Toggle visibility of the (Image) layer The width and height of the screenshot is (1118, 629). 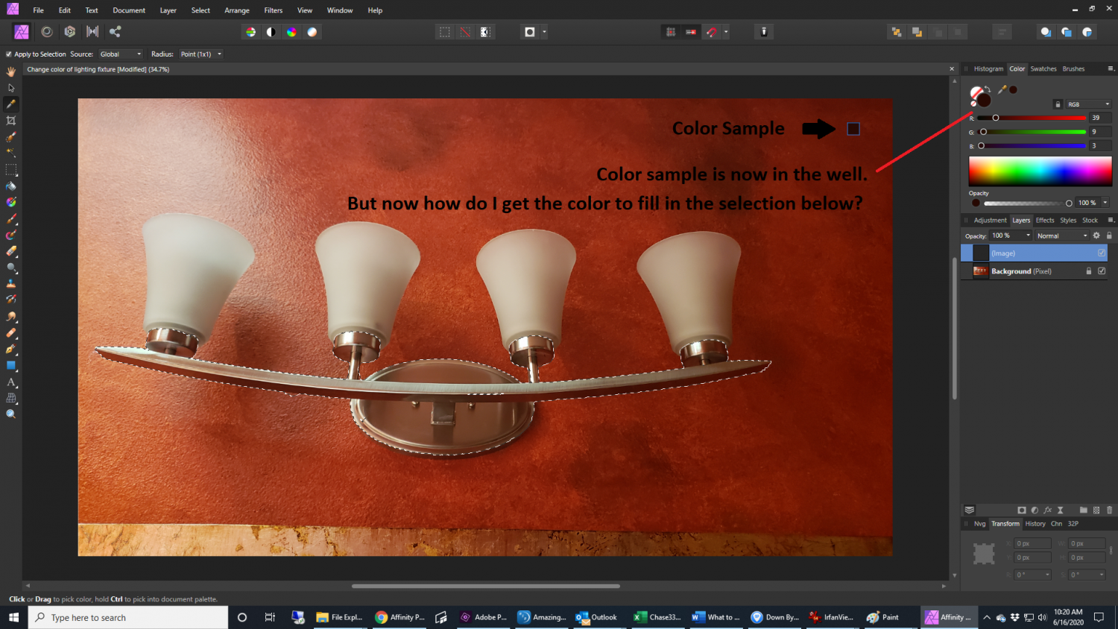tap(1102, 253)
